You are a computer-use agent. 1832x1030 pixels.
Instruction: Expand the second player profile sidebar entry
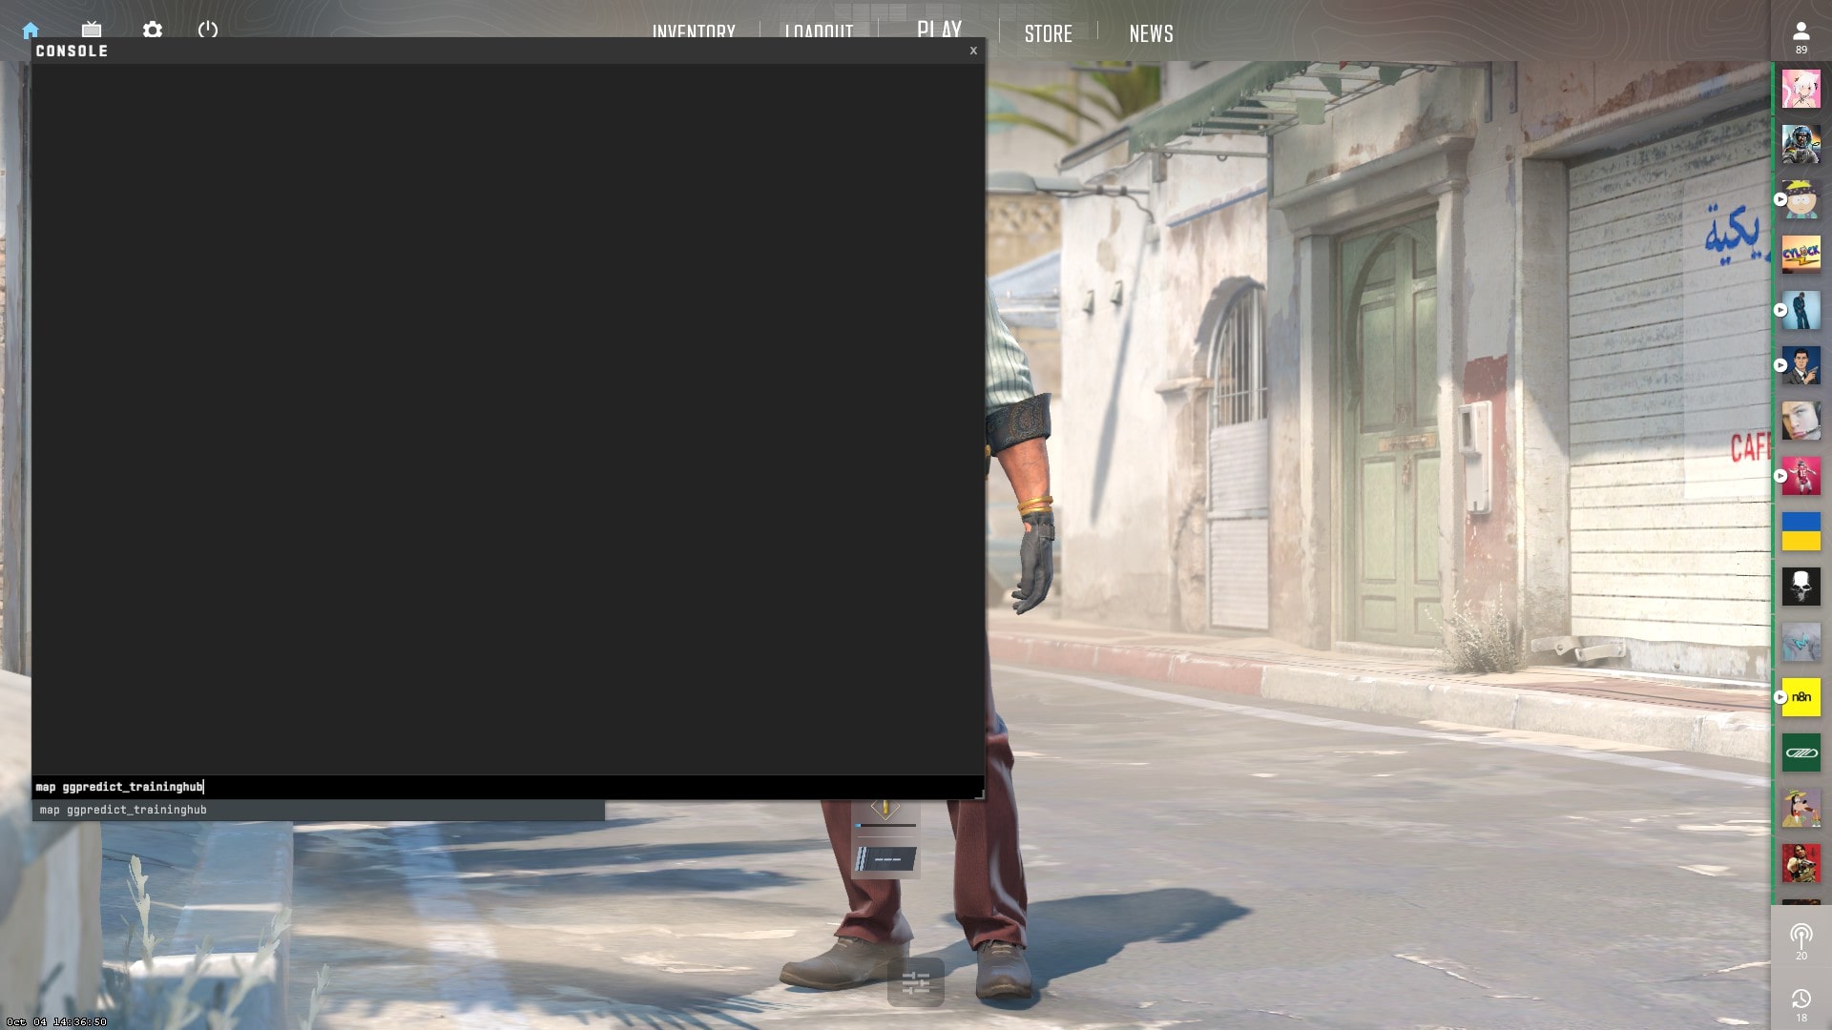coord(1801,141)
